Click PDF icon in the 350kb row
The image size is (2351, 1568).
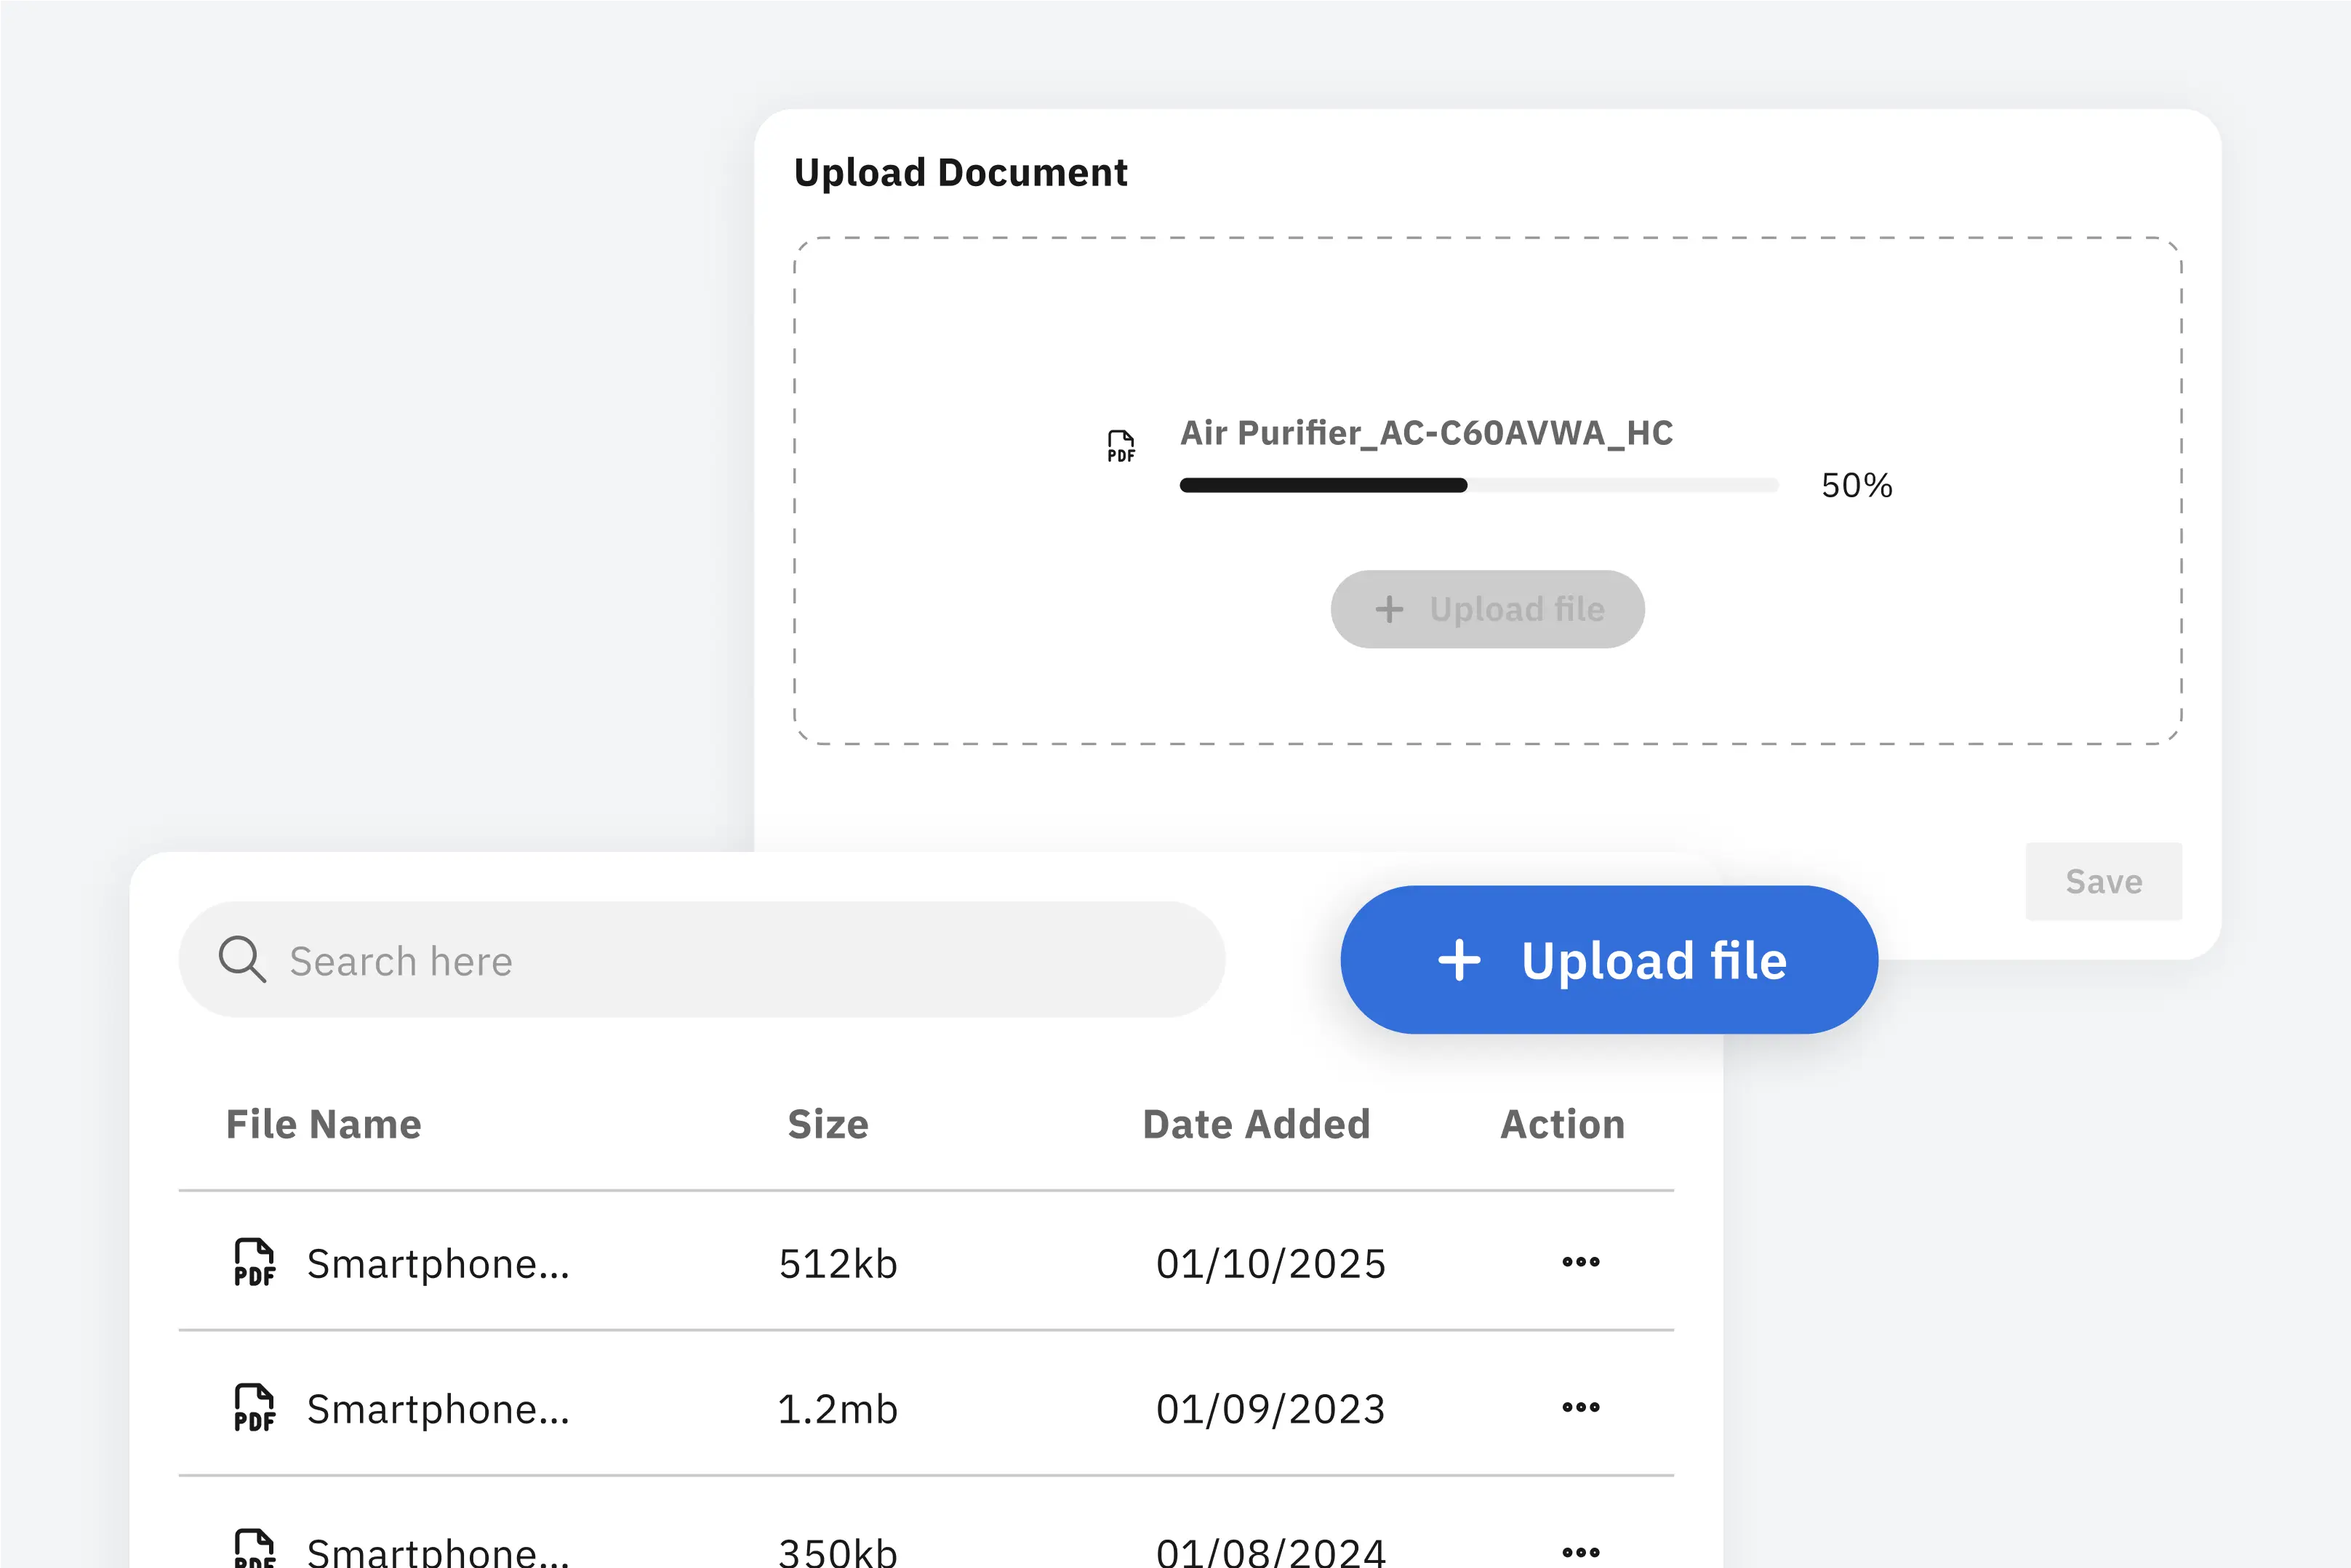[x=254, y=1548]
